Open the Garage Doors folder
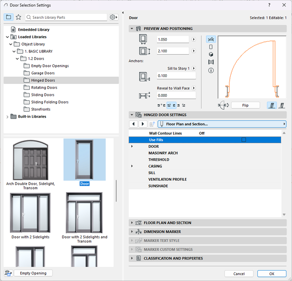Image resolution: width=292 pixels, height=281 pixels. click(x=42, y=73)
